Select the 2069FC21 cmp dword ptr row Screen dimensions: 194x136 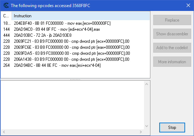75,41
